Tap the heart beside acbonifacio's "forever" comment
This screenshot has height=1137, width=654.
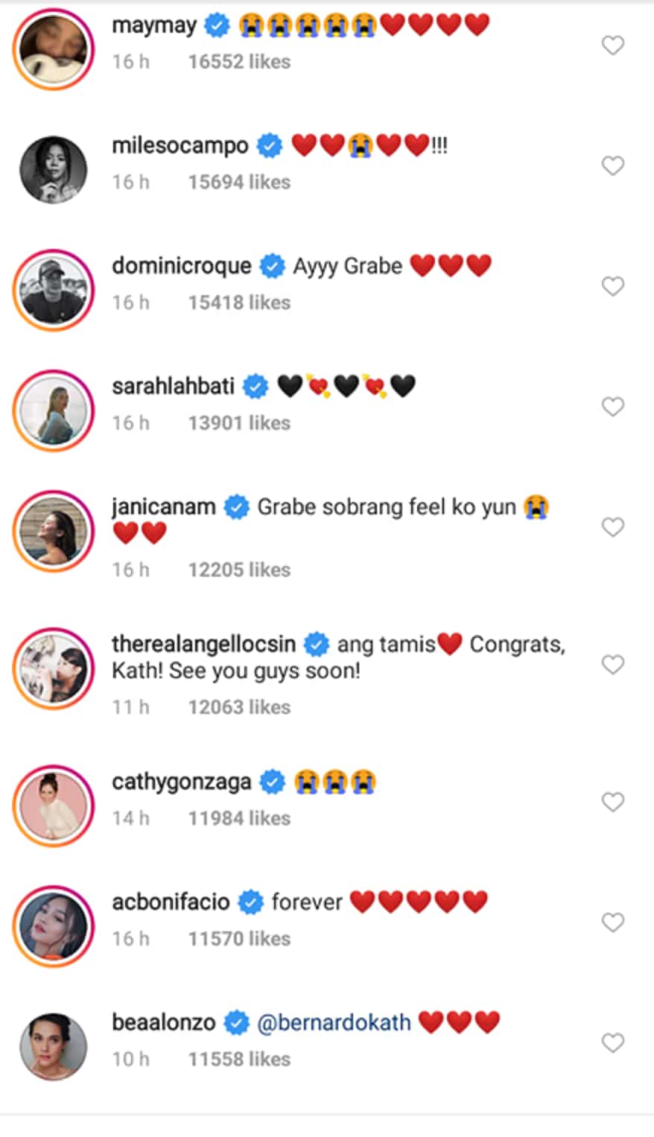612,922
